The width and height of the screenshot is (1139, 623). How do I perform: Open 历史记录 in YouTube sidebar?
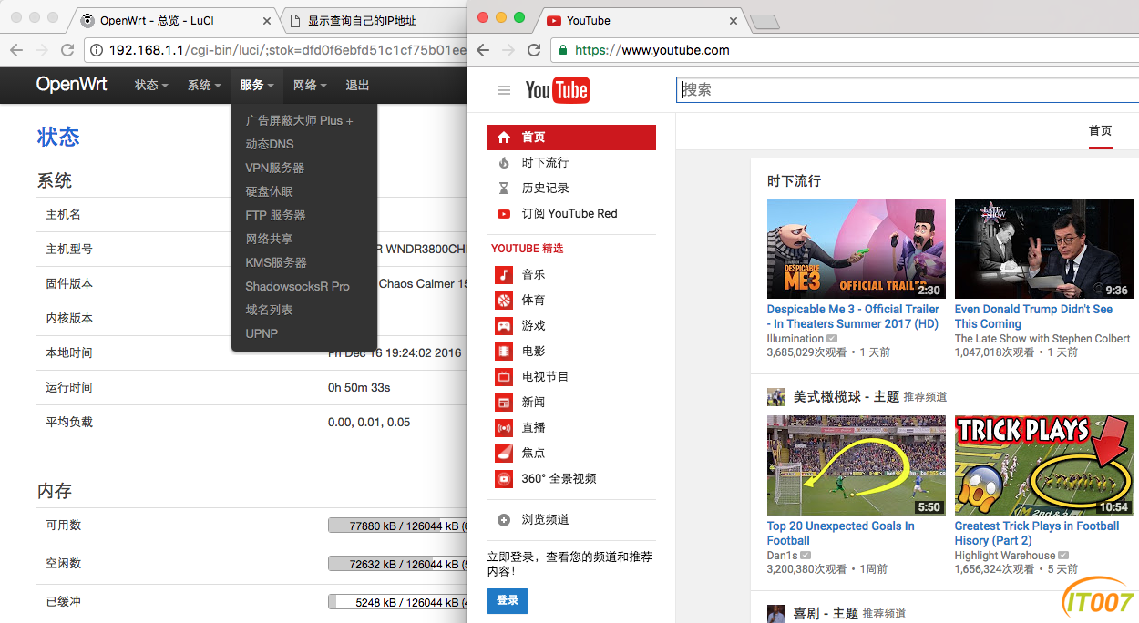tap(545, 189)
